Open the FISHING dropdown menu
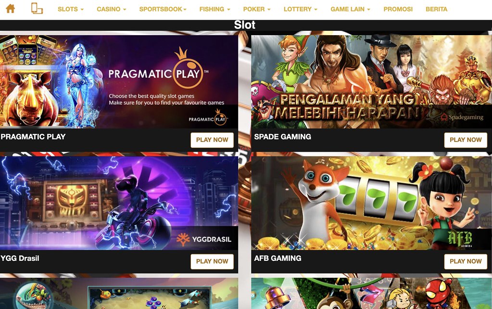Screen dimensions: 492x309 point(214,9)
